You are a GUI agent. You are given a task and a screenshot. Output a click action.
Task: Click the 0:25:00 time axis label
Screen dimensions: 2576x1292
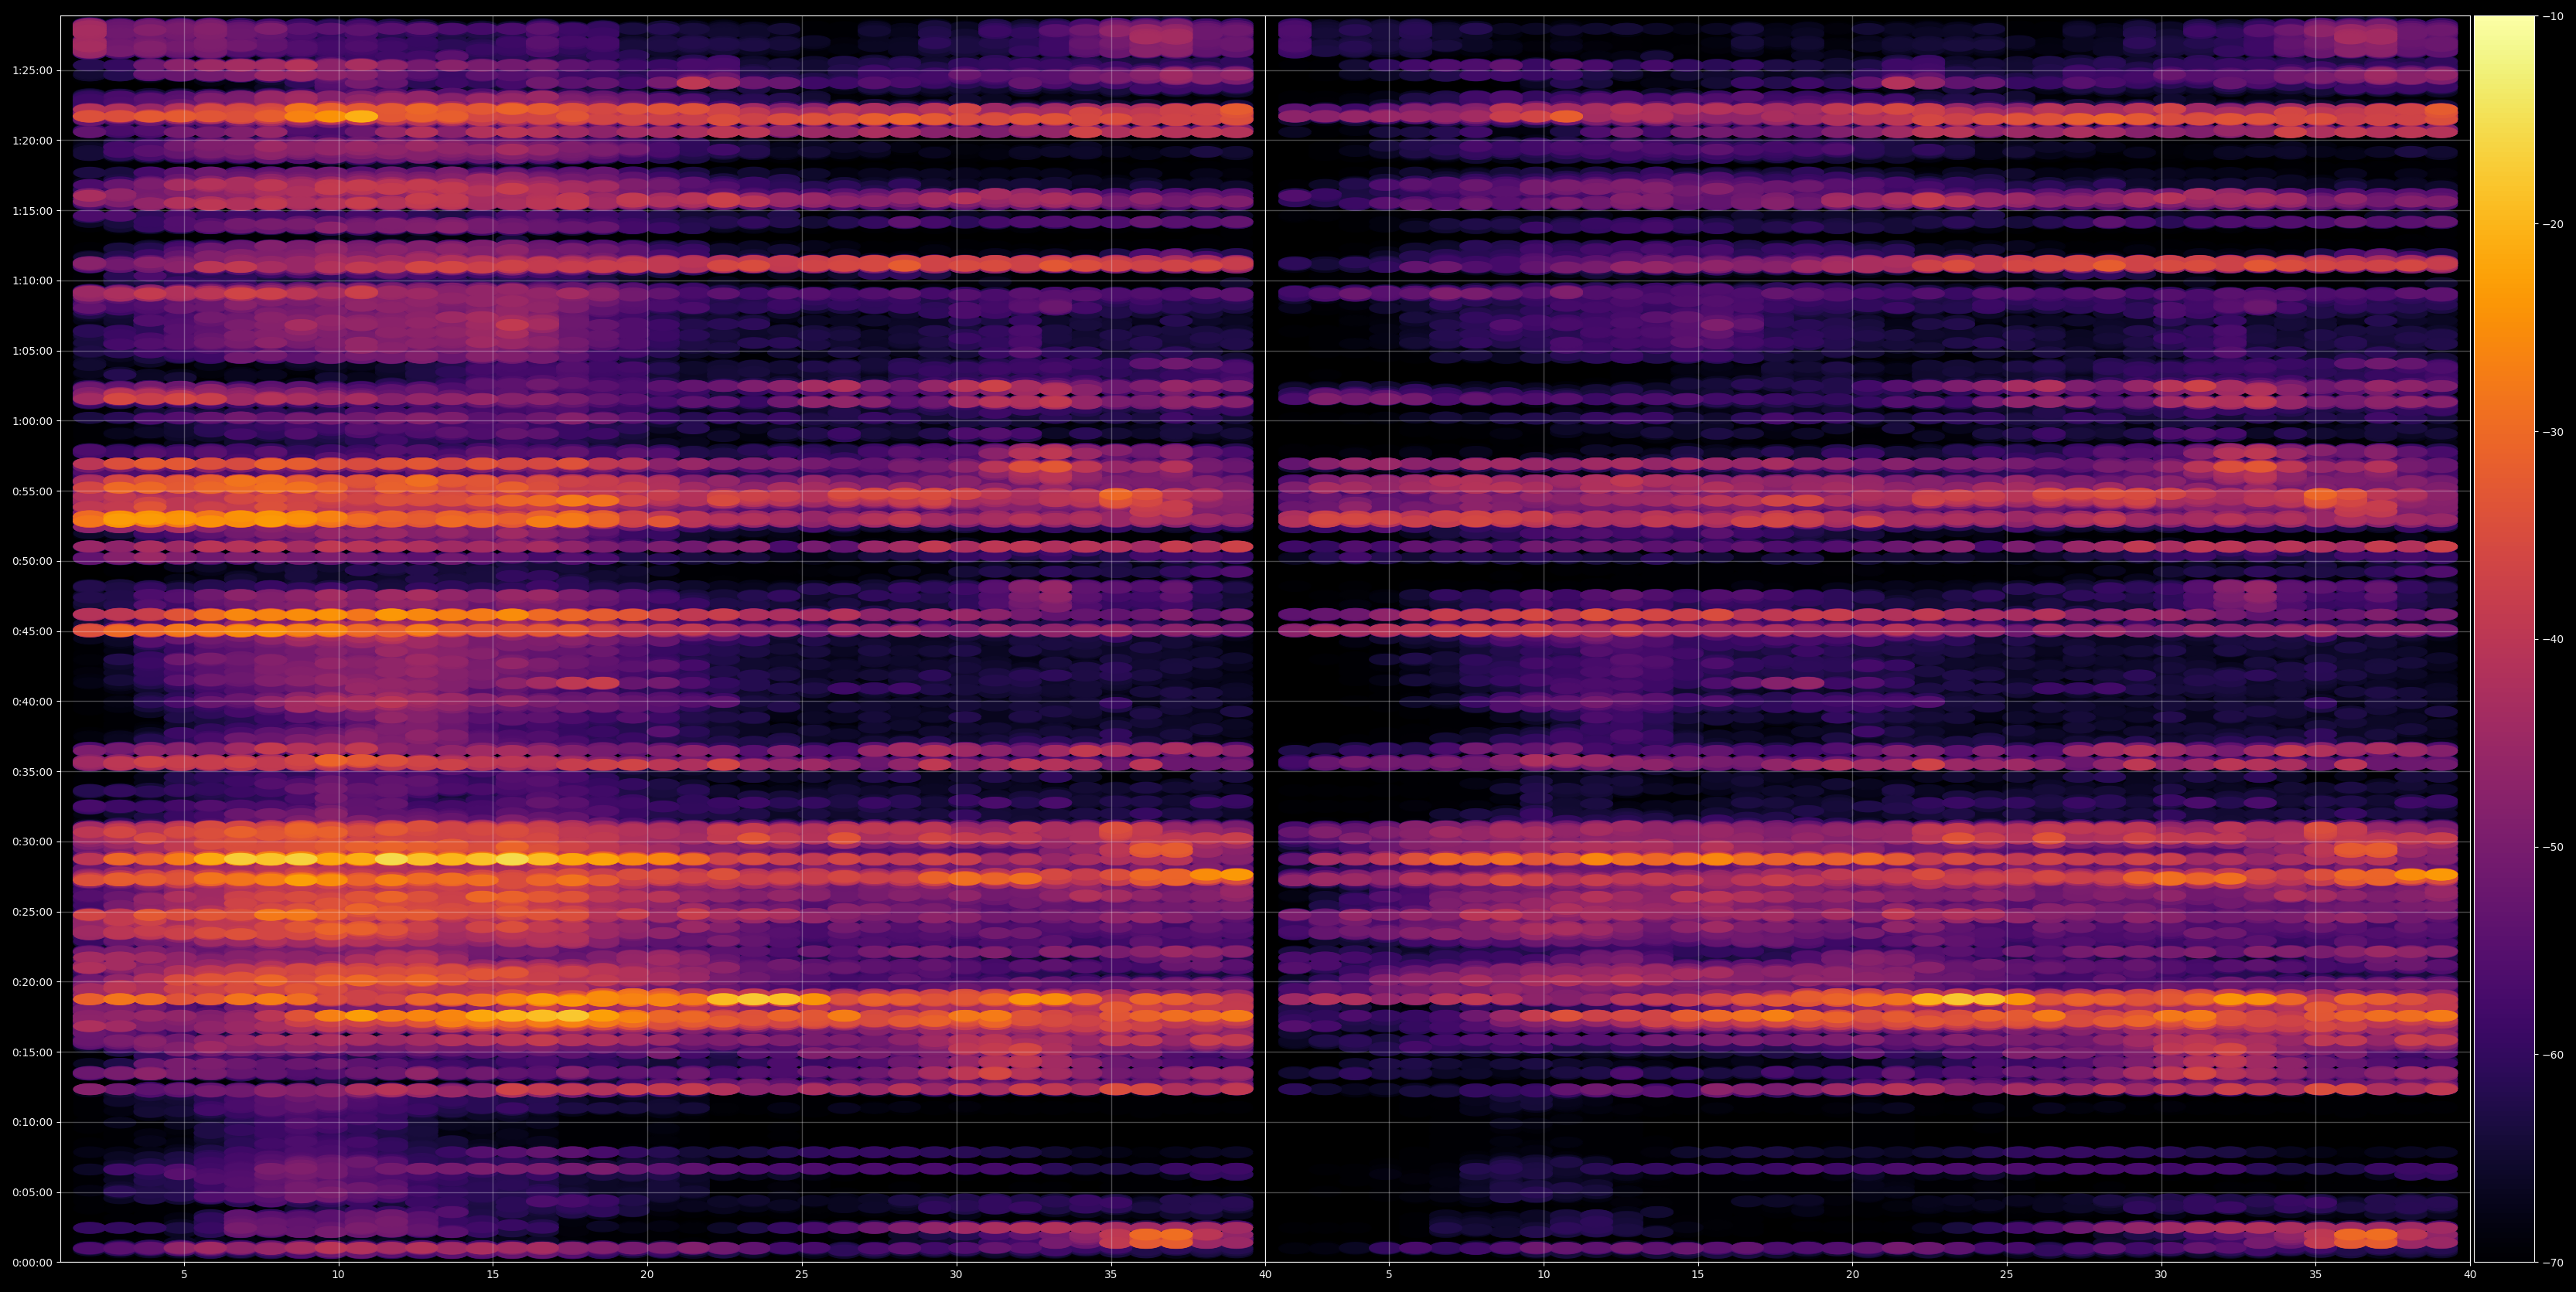[32, 913]
